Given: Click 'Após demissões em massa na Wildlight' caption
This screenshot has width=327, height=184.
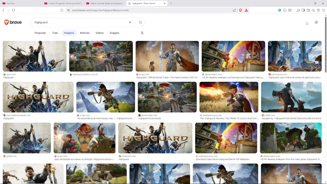Looking at the screenshot, I should pyautogui.click(x=84, y=159).
